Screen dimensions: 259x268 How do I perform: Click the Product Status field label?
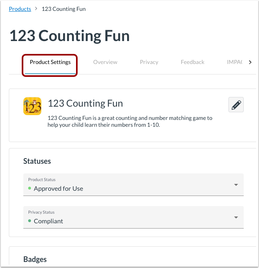point(42,179)
